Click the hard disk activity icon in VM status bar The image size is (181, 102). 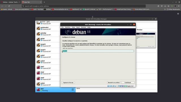(108, 86)
